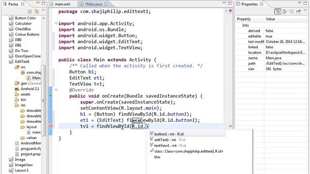Toggle Link with Editor in Package Explorer
This screenshot has height=174, width=310.
pos(37,12)
